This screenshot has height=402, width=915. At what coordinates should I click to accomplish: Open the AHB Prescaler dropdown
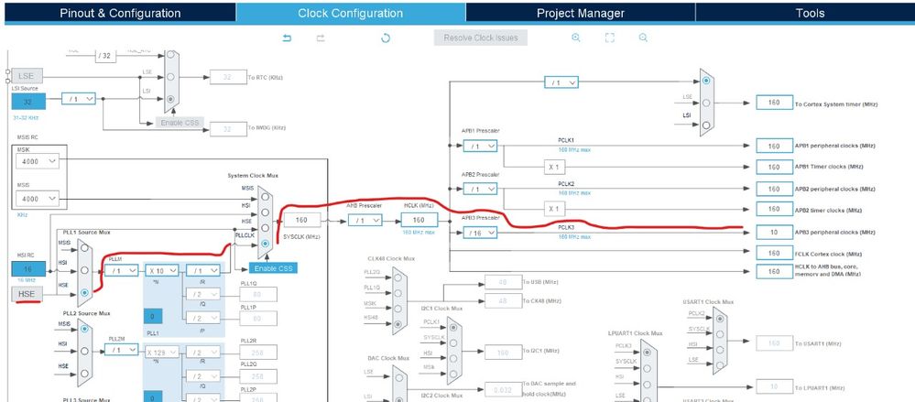(x=365, y=220)
